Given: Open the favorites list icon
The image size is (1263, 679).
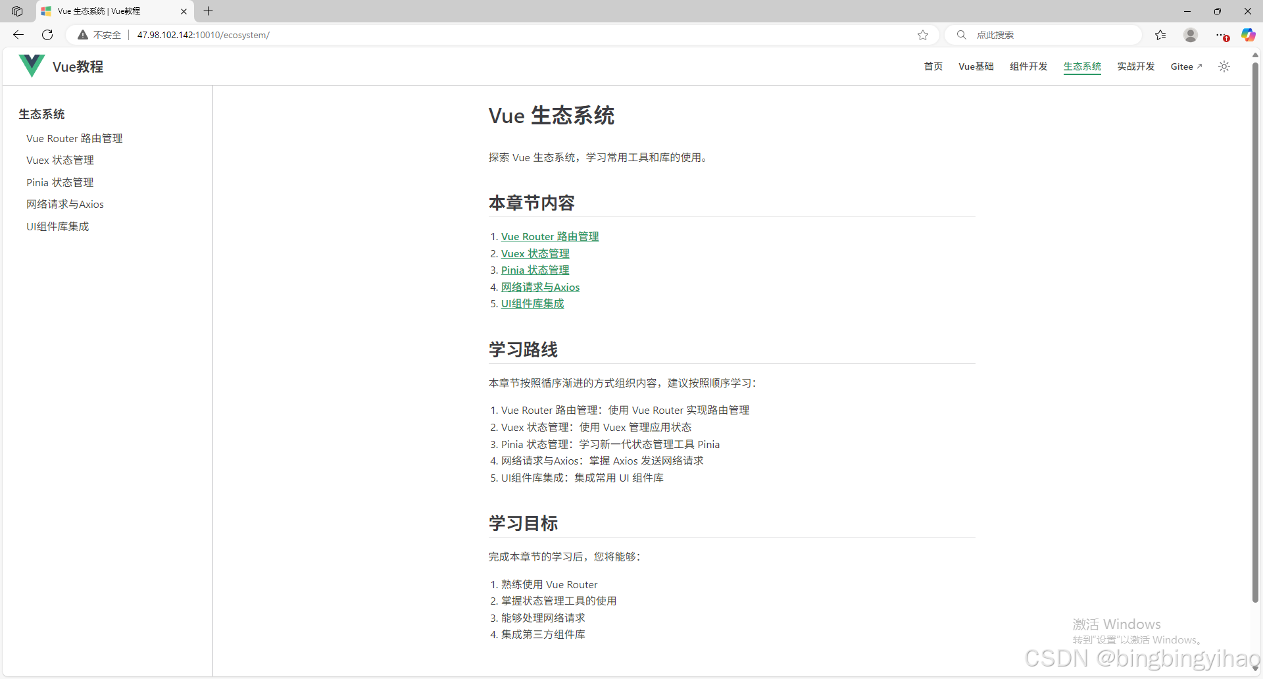Looking at the screenshot, I should point(1160,35).
